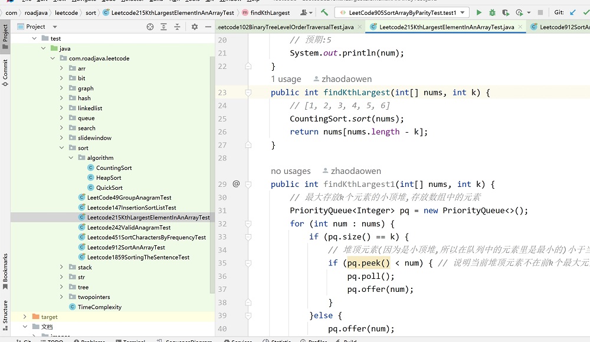This screenshot has height=342, width=590.
Task: Collapse the test folder
Action: (x=34, y=38)
